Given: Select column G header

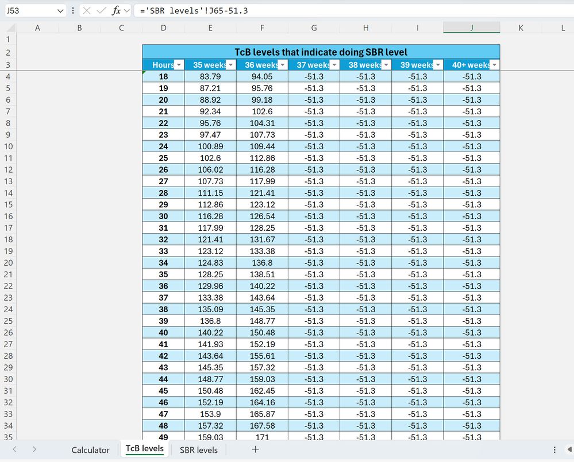Looking at the screenshot, I should click(x=314, y=28).
